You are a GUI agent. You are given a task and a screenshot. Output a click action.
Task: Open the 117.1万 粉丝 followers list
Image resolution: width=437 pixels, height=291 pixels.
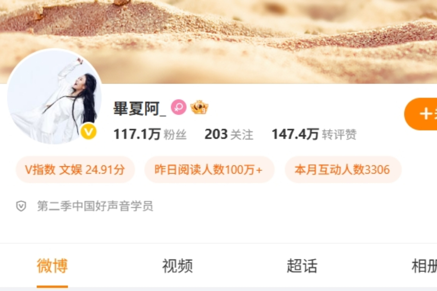150,135
